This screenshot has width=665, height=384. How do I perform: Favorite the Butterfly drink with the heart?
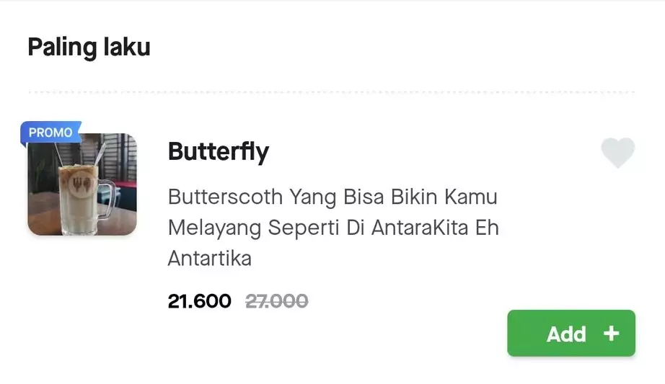click(x=617, y=152)
